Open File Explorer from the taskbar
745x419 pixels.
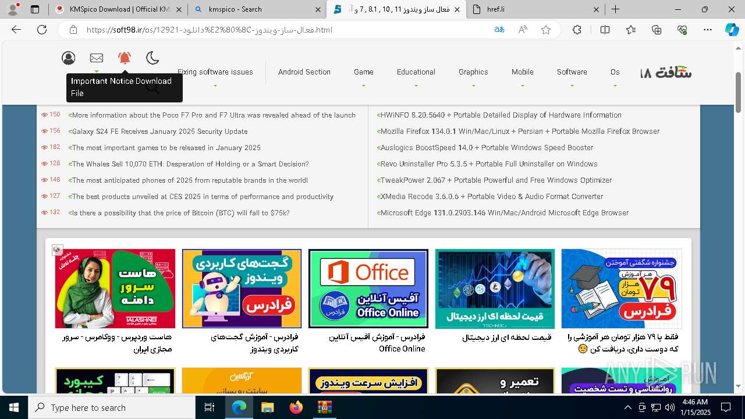267,407
